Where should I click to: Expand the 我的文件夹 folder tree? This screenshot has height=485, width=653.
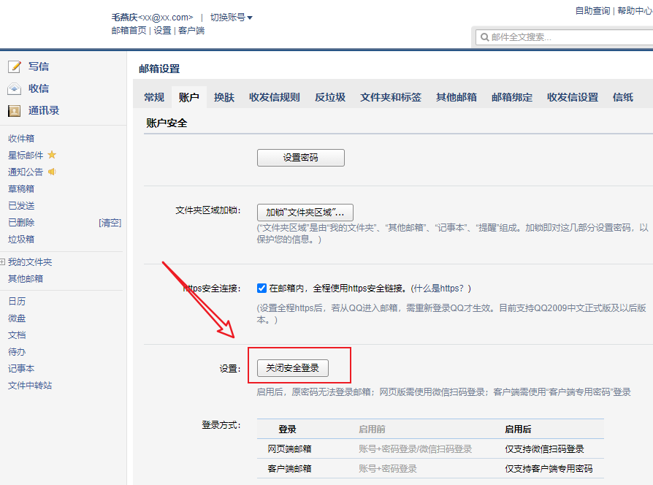pyautogui.click(x=3, y=261)
